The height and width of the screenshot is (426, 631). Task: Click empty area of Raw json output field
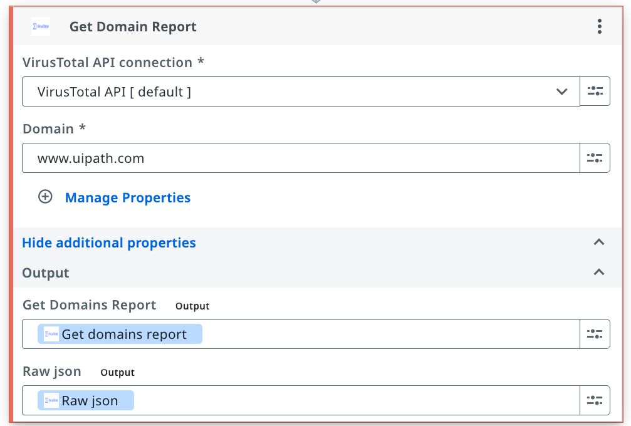[357, 401]
